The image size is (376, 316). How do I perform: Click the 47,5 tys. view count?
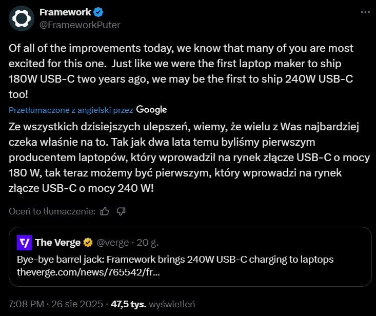click(130, 304)
